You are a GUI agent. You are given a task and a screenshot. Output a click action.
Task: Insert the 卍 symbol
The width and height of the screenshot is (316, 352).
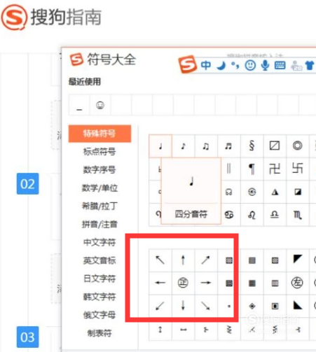275,169
